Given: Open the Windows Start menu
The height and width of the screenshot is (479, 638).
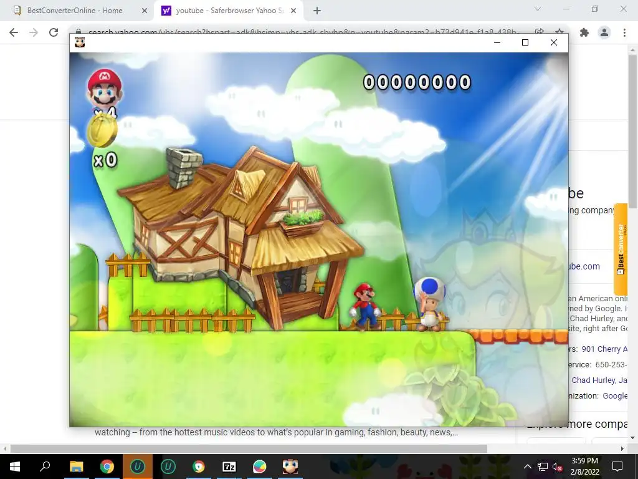Looking at the screenshot, I should 15,467.
